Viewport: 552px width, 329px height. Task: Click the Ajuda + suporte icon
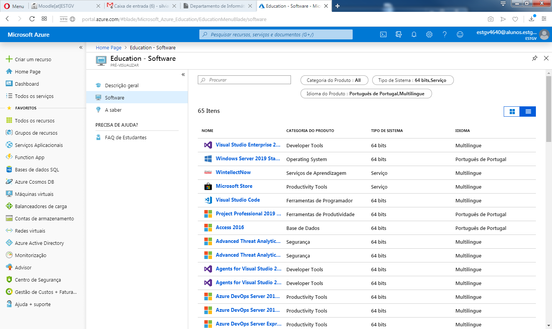click(9, 304)
